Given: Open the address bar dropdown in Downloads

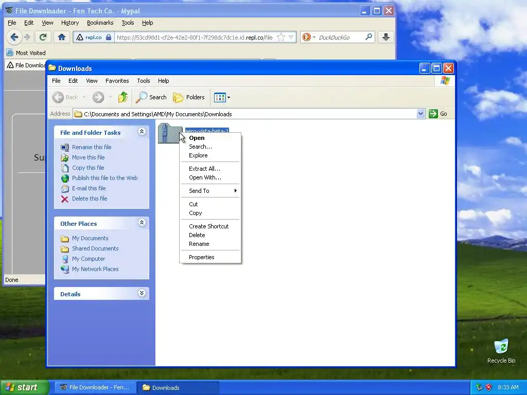Looking at the screenshot, I should [420, 114].
